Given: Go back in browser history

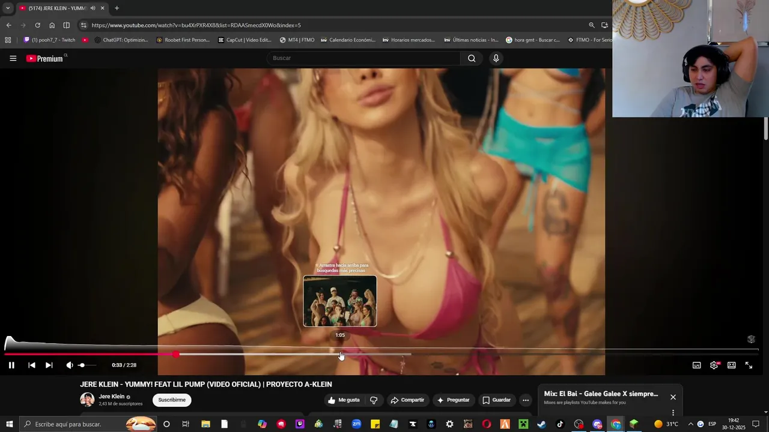Looking at the screenshot, I should (x=8, y=25).
